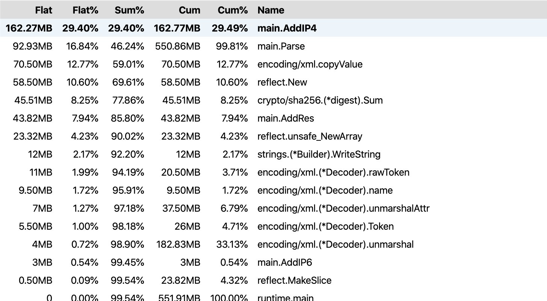Choose the (*Decoder).unmarshalAttr row
The width and height of the screenshot is (547, 301).
(x=273, y=208)
